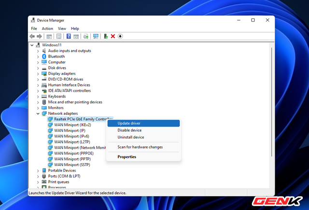
Task: Expand the Disk drives category
Action: click(x=38, y=68)
